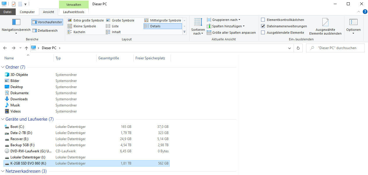This screenshot has height=175, width=368.
Task: Open the Quick Access Toolbar customize arrow
Action: 26,4
